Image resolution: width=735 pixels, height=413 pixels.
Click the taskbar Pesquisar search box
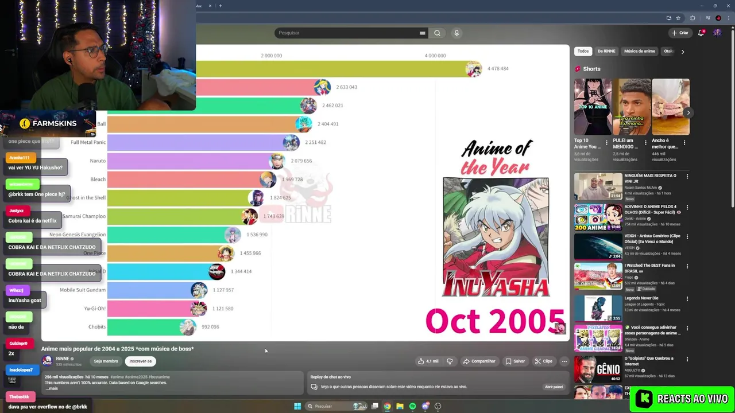pyautogui.click(x=336, y=406)
